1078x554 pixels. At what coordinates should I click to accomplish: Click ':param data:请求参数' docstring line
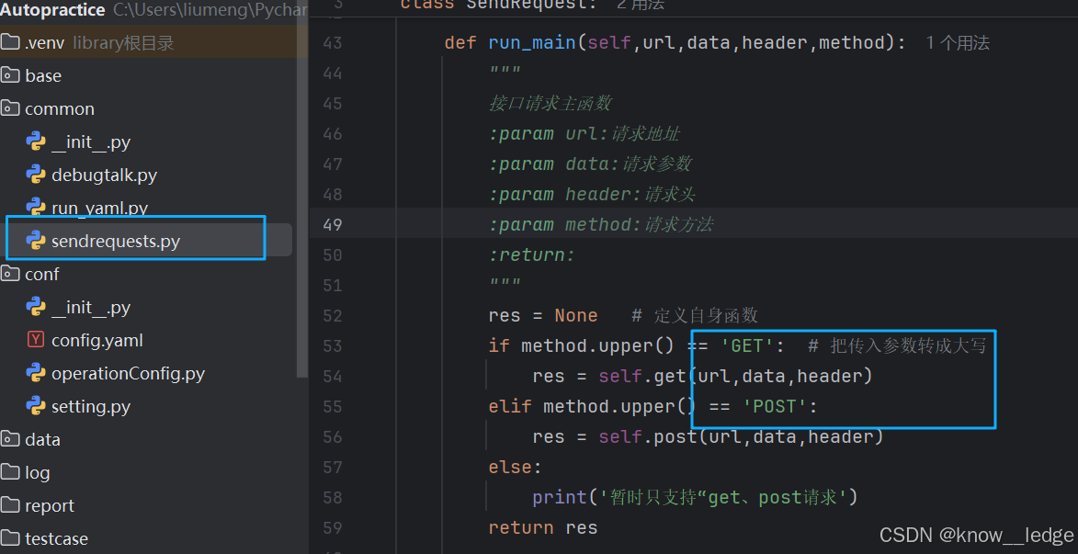(x=590, y=164)
